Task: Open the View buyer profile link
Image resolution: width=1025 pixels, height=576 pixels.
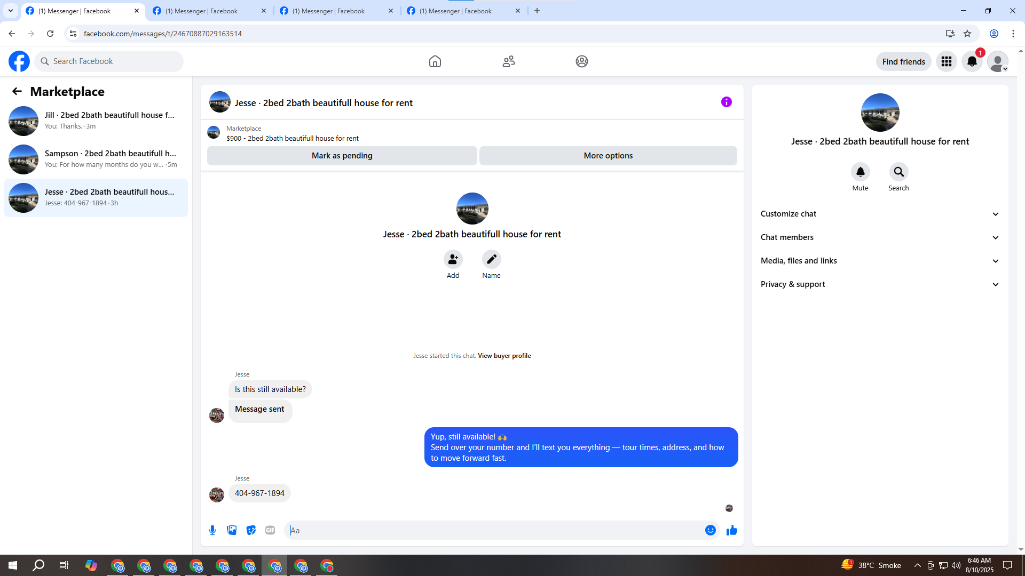Action: tap(504, 356)
